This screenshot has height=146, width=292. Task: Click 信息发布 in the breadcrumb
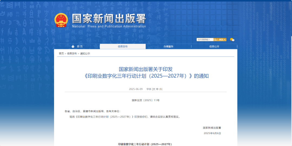click(x=72, y=54)
